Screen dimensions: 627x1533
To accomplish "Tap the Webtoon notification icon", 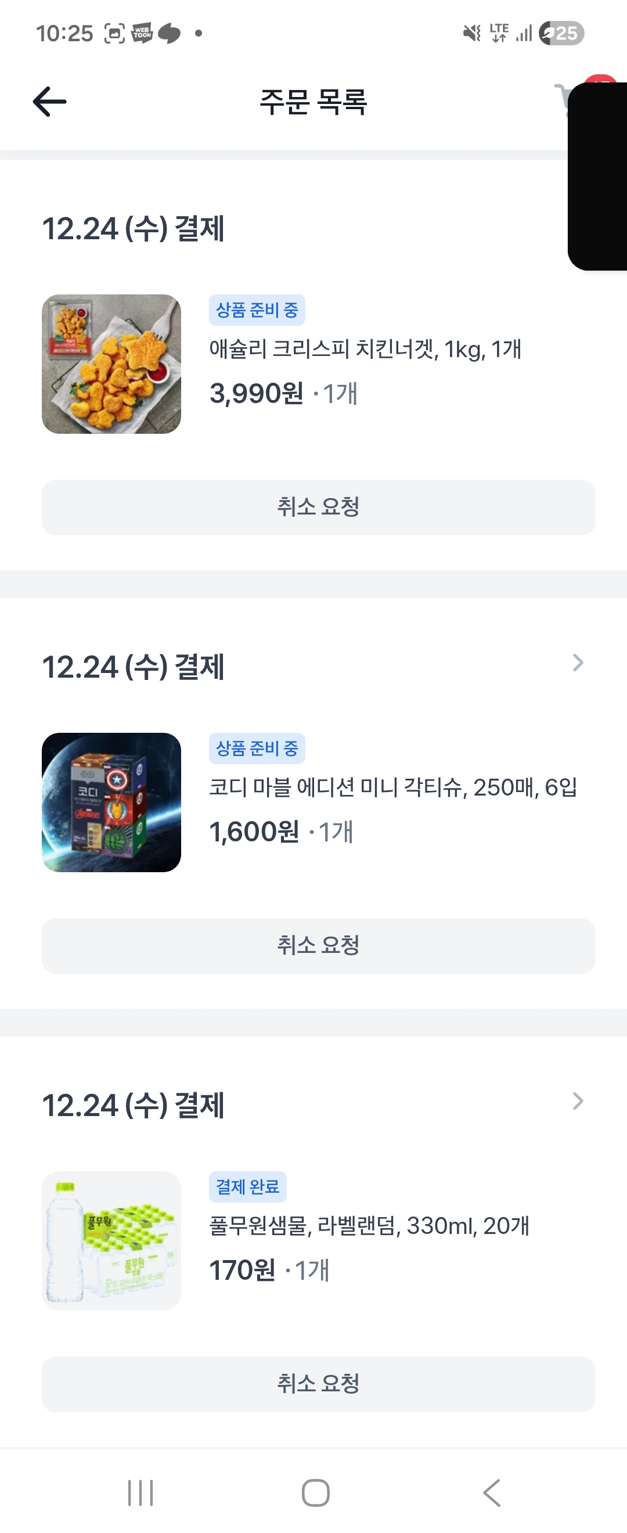I will (142, 33).
